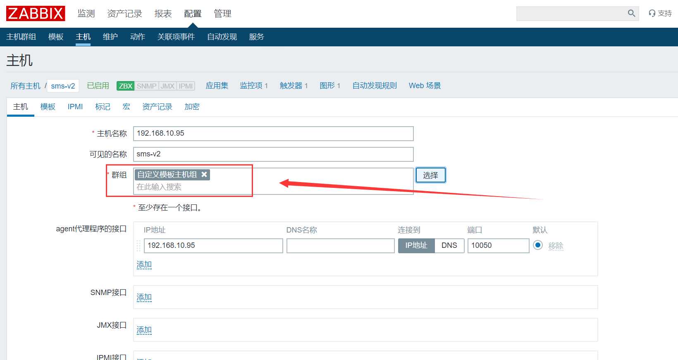Click the 选择 group button
This screenshot has height=360, width=678.
pyautogui.click(x=430, y=175)
